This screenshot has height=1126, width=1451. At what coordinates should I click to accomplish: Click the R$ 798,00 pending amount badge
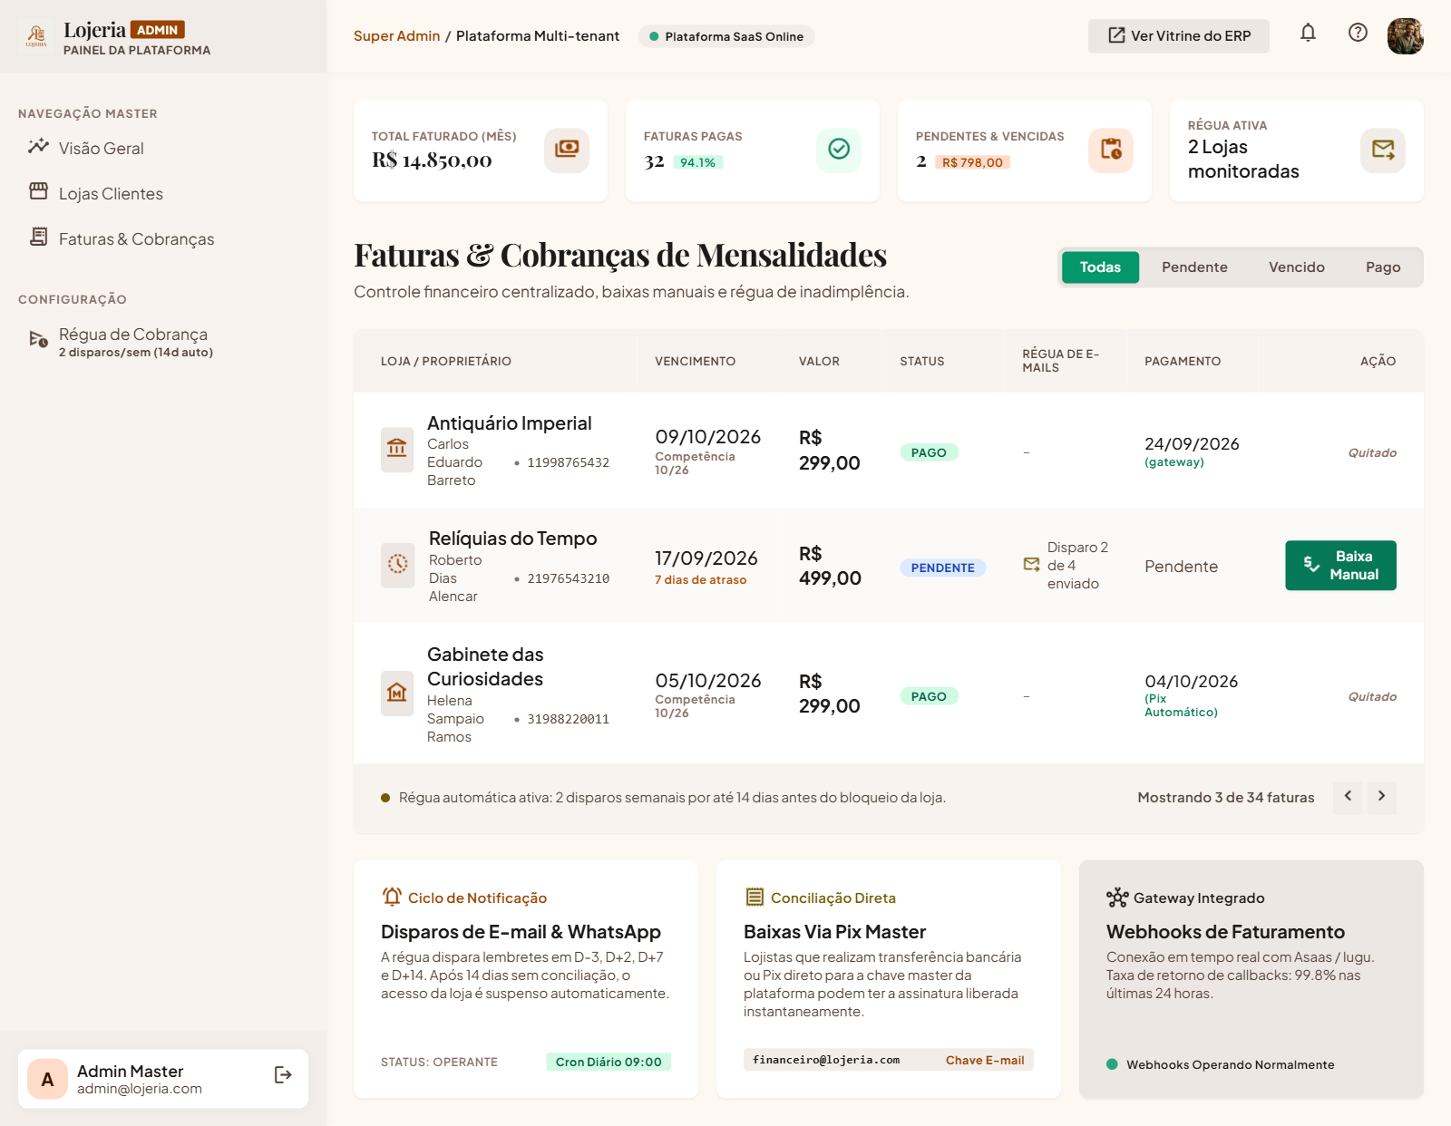click(972, 162)
